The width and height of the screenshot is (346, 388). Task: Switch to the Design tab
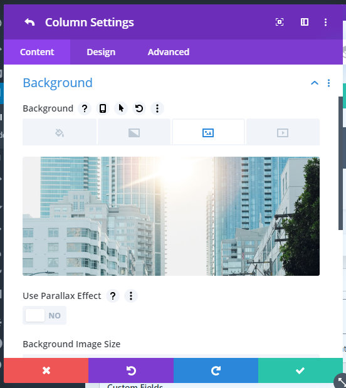pos(101,52)
